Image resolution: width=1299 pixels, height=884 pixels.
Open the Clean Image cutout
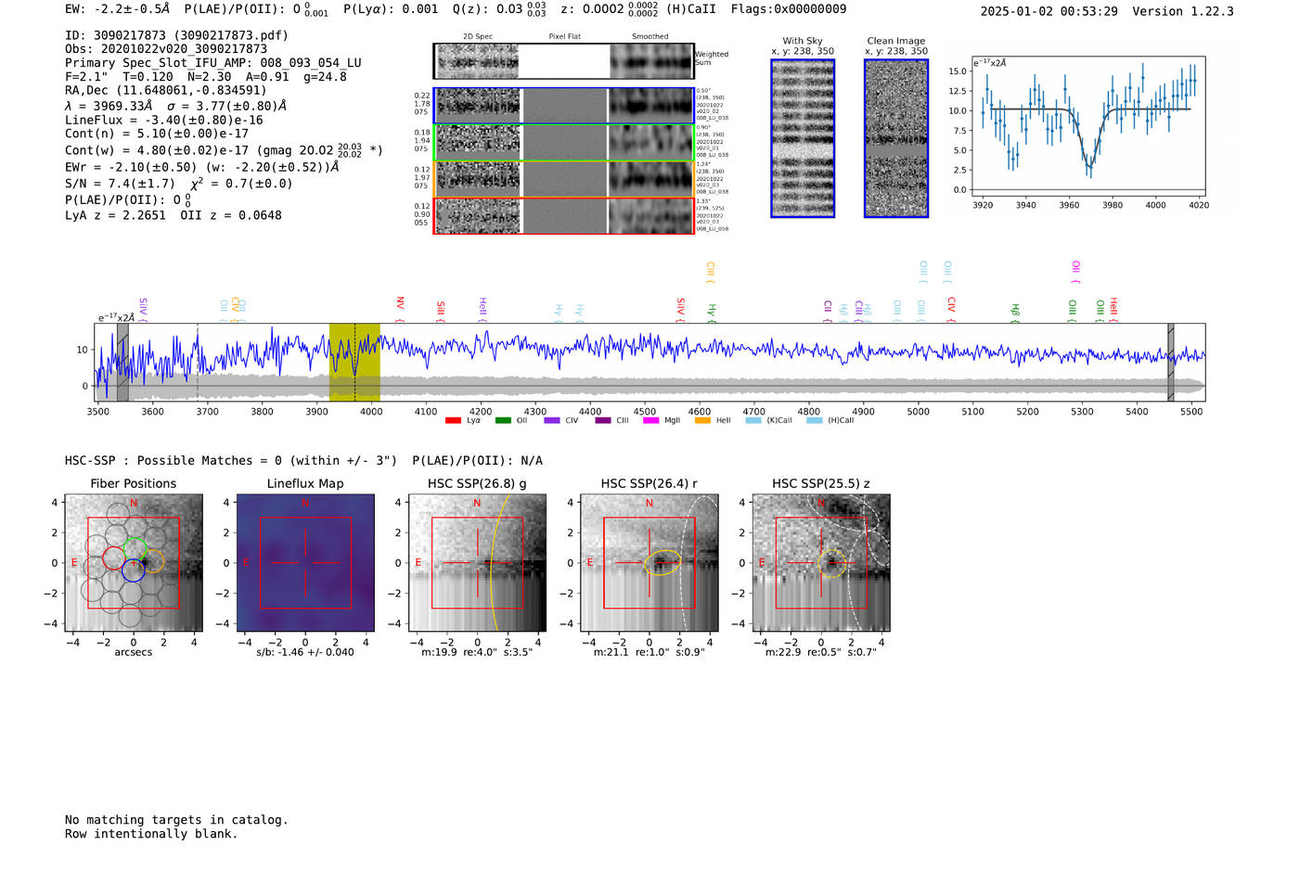point(896,138)
